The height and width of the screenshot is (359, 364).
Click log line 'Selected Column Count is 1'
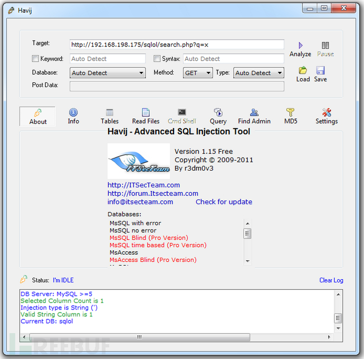tap(62, 301)
